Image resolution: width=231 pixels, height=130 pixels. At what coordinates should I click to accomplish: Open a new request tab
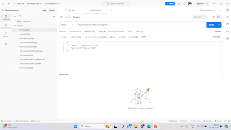pos(112,10)
